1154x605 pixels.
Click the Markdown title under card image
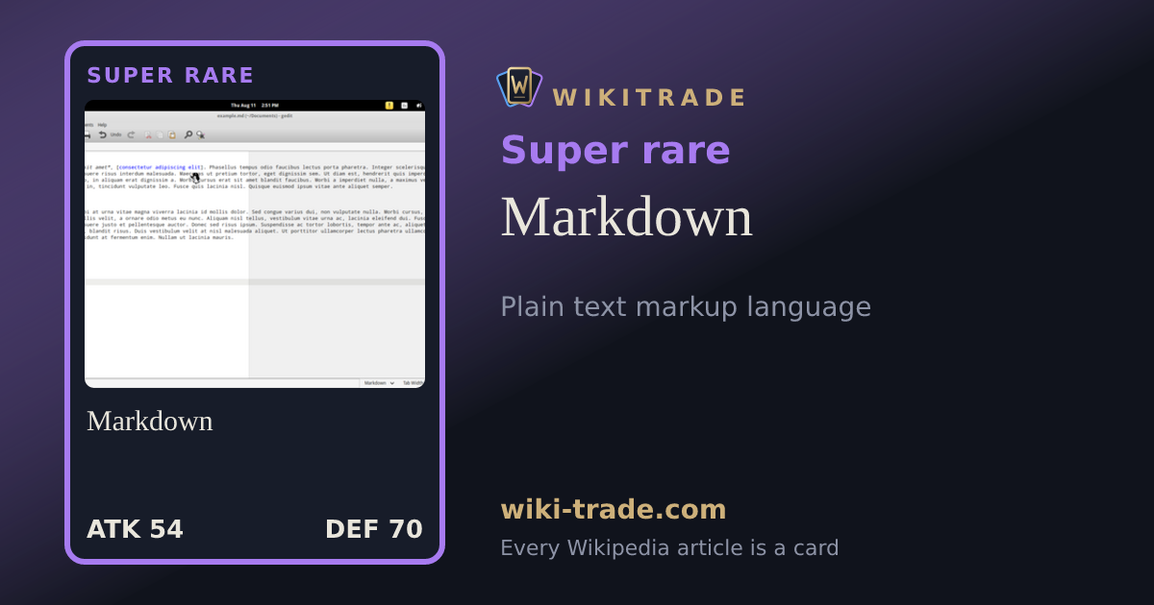150,422
